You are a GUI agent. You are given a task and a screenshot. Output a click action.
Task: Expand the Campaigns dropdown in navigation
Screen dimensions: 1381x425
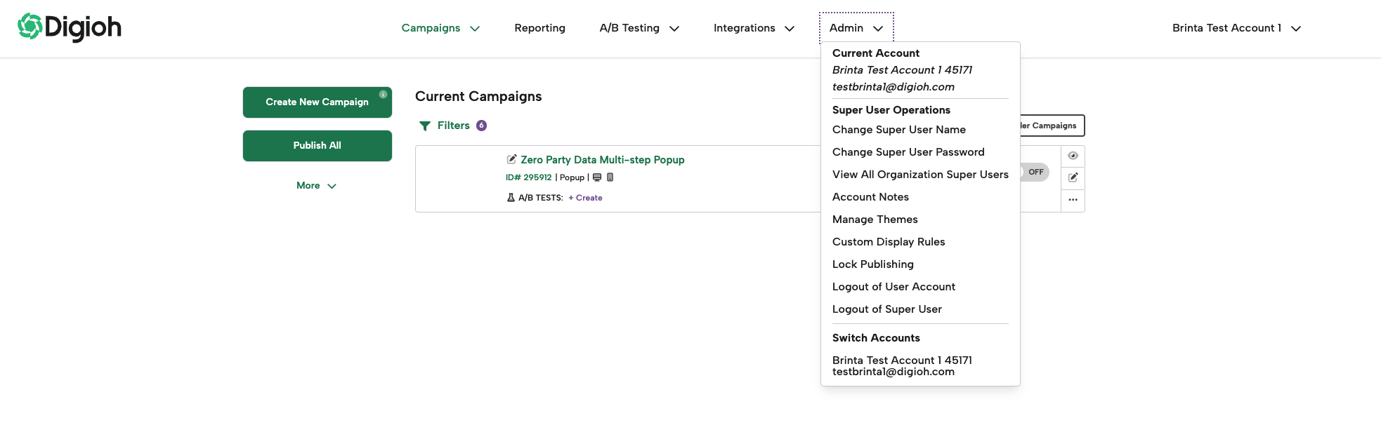(x=440, y=28)
